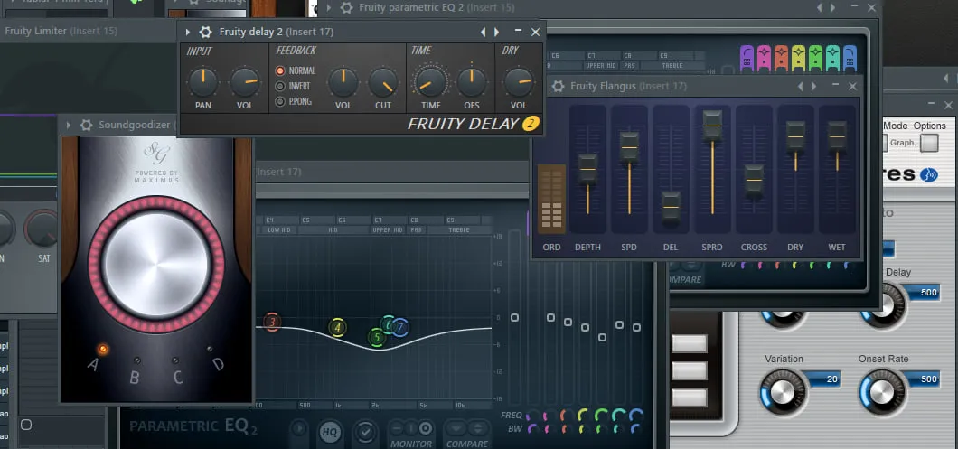Image resolution: width=958 pixels, height=449 pixels.
Task: Select the teal band type icon in rear EQ window
Action: click(832, 58)
